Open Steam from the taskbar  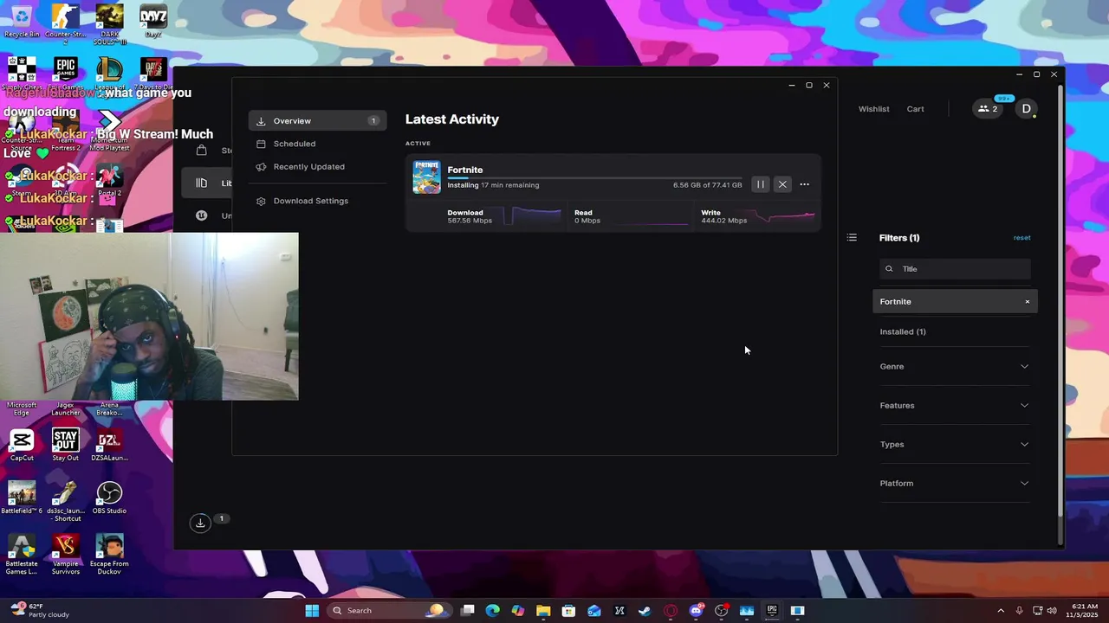tap(645, 611)
